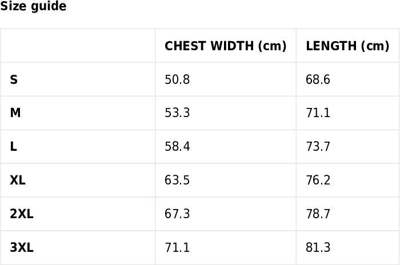
Task: Click the XL size row label
Action: (x=18, y=180)
